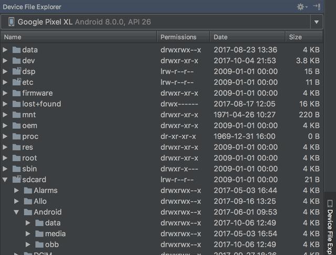Expand the sbin folder

(5, 169)
